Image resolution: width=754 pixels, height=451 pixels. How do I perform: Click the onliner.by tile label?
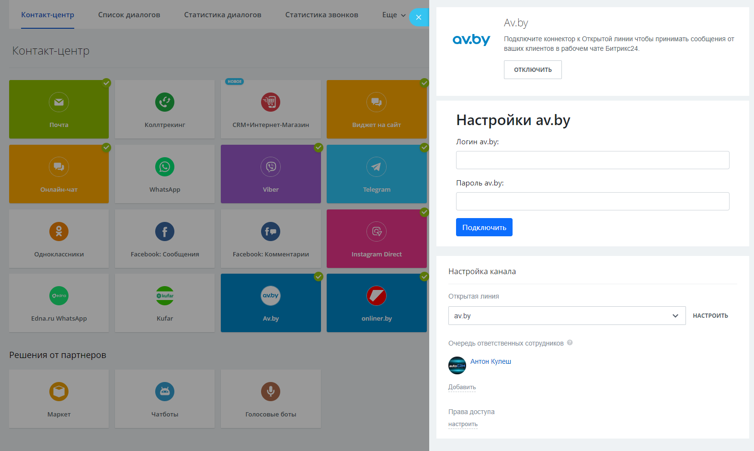(377, 319)
